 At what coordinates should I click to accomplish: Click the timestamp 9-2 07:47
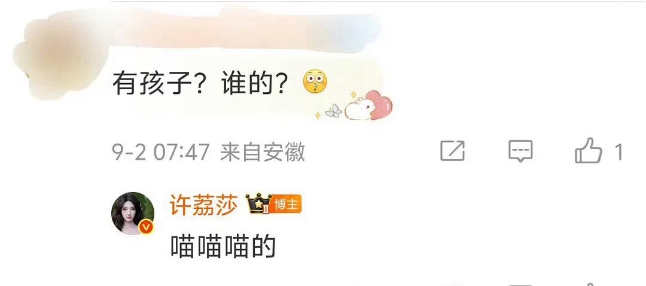(x=161, y=153)
